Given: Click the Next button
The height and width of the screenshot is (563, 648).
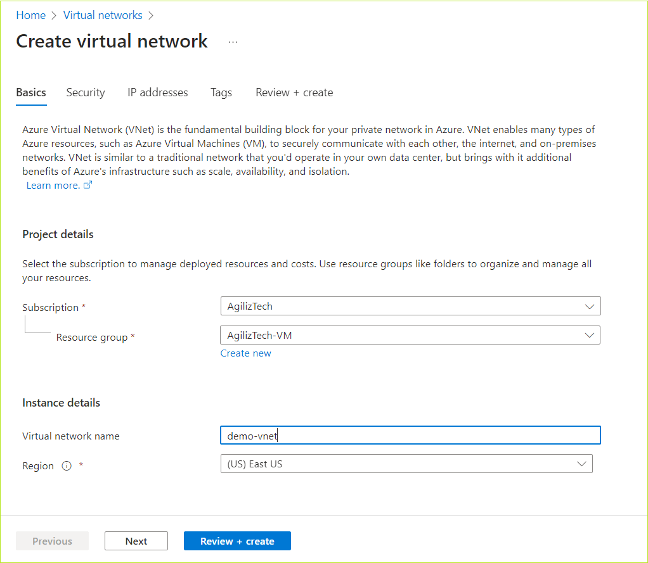Looking at the screenshot, I should pyautogui.click(x=136, y=540).
